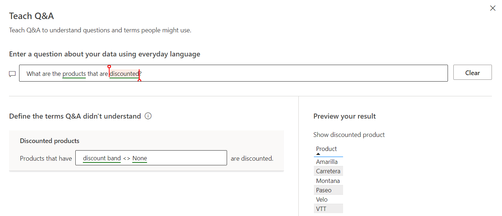Screen dimensions: 502x216
Task: Click the underlined value None
Action: coord(140,158)
